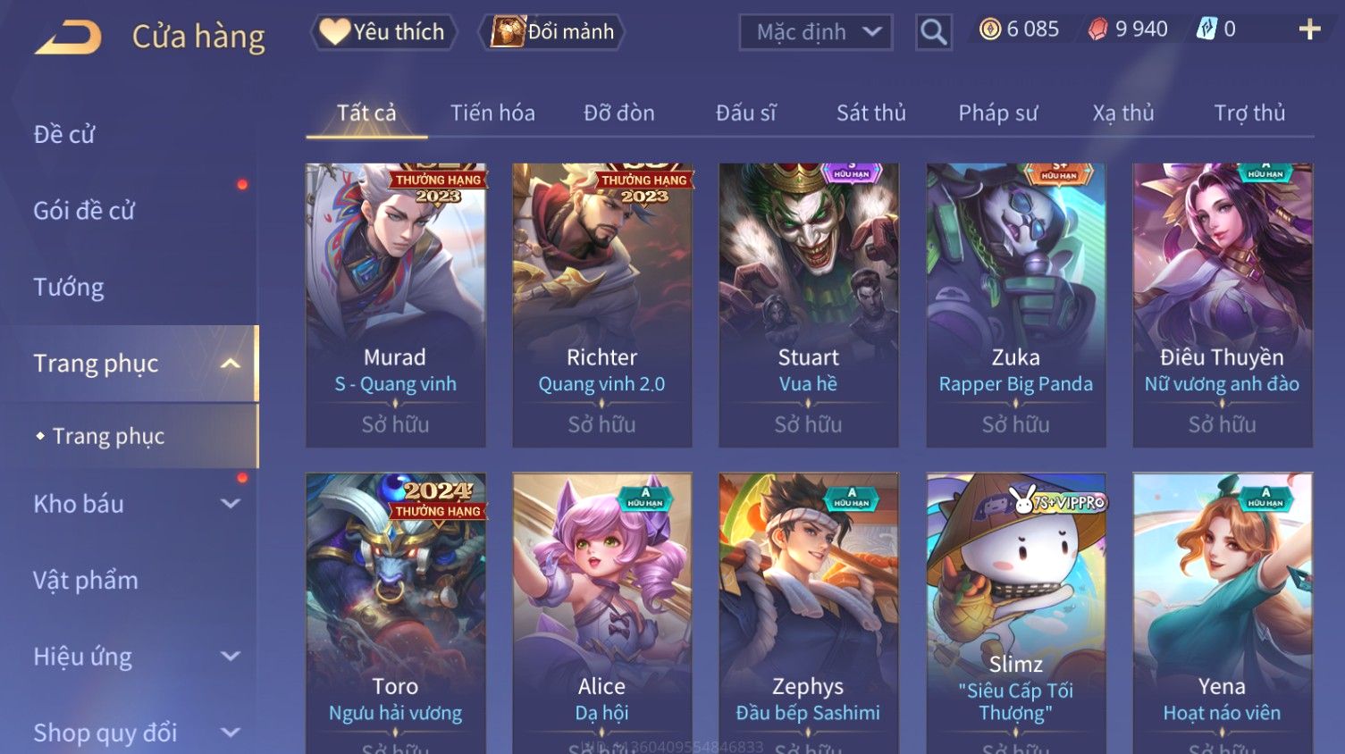Switch to the Sát thủ tab
This screenshot has width=1345, height=754.
871,113
